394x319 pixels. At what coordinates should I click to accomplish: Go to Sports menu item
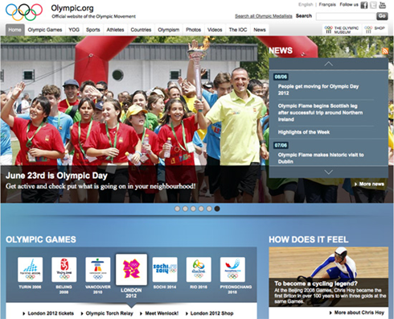pos(93,30)
